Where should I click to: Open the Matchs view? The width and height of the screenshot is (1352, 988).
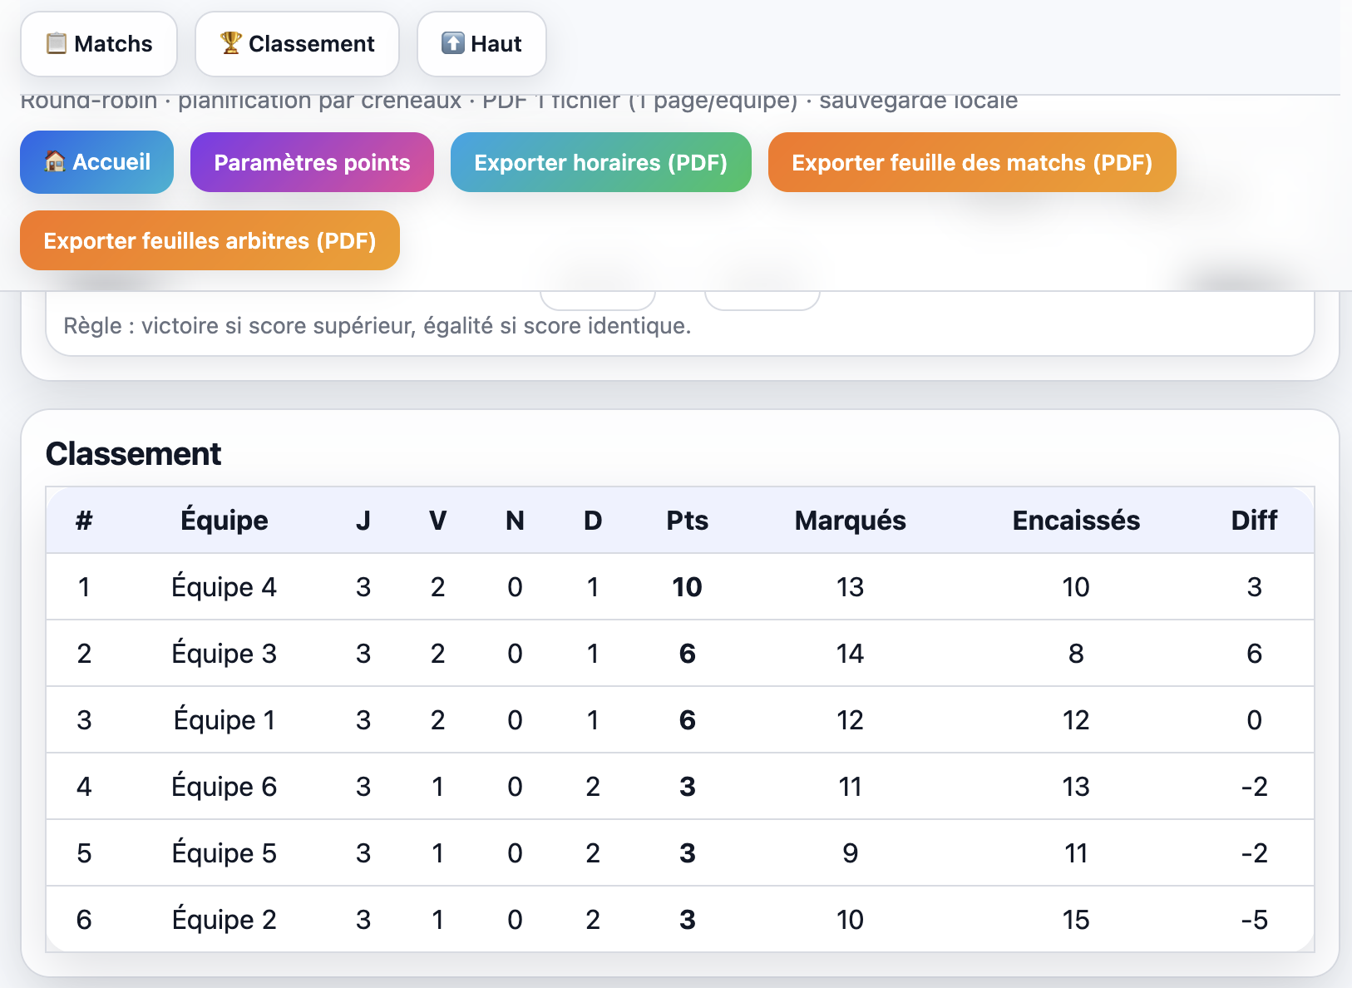pos(98,43)
